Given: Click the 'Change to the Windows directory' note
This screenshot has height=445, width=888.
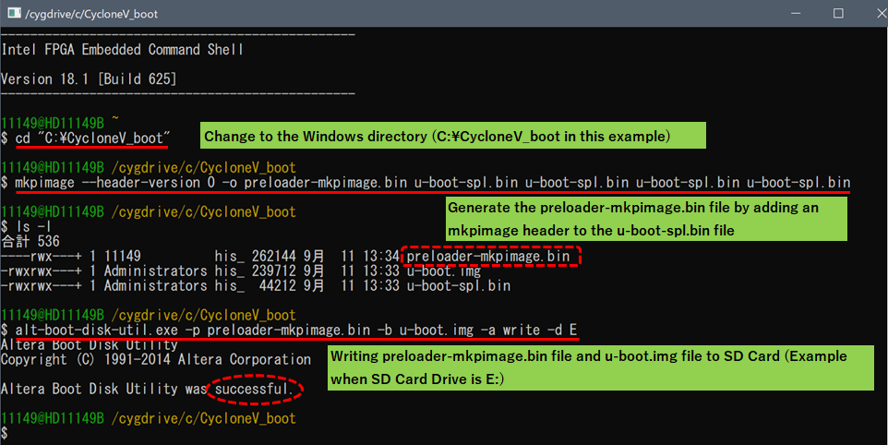Looking at the screenshot, I should [453, 136].
